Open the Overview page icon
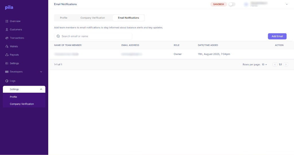Screen dimensions: 294x155 click(7, 21)
